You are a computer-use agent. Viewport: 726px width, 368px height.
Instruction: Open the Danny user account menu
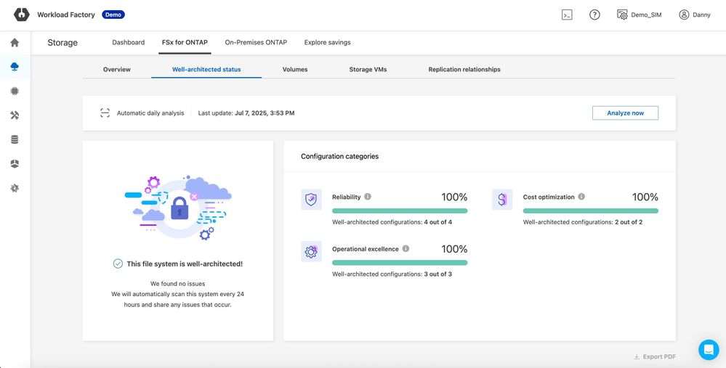pos(695,15)
